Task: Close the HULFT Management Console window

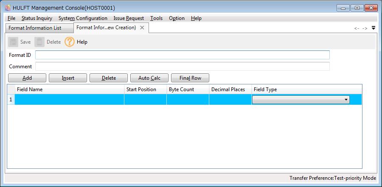Action: click(371, 8)
